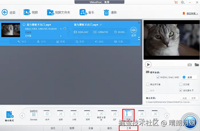The height and width of the screenshot is (131, 200).
Task: Click hardware acceleration 选项 button
Action: click(x=189, y=77)
